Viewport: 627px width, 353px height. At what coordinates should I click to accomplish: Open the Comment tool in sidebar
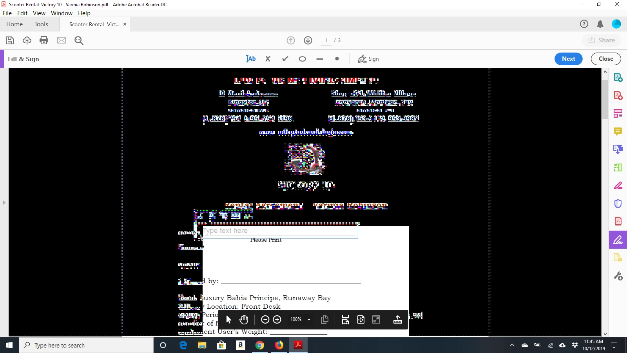click(x=618, y=131)
